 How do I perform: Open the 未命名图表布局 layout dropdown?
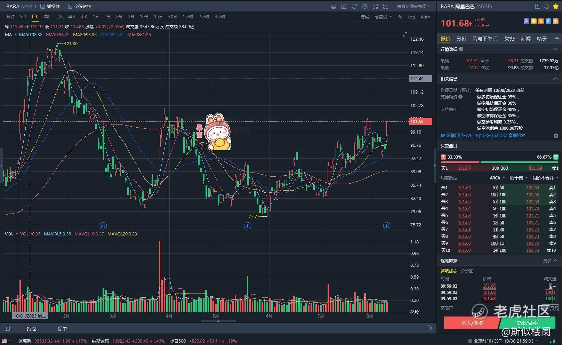(x=413, y=6)
